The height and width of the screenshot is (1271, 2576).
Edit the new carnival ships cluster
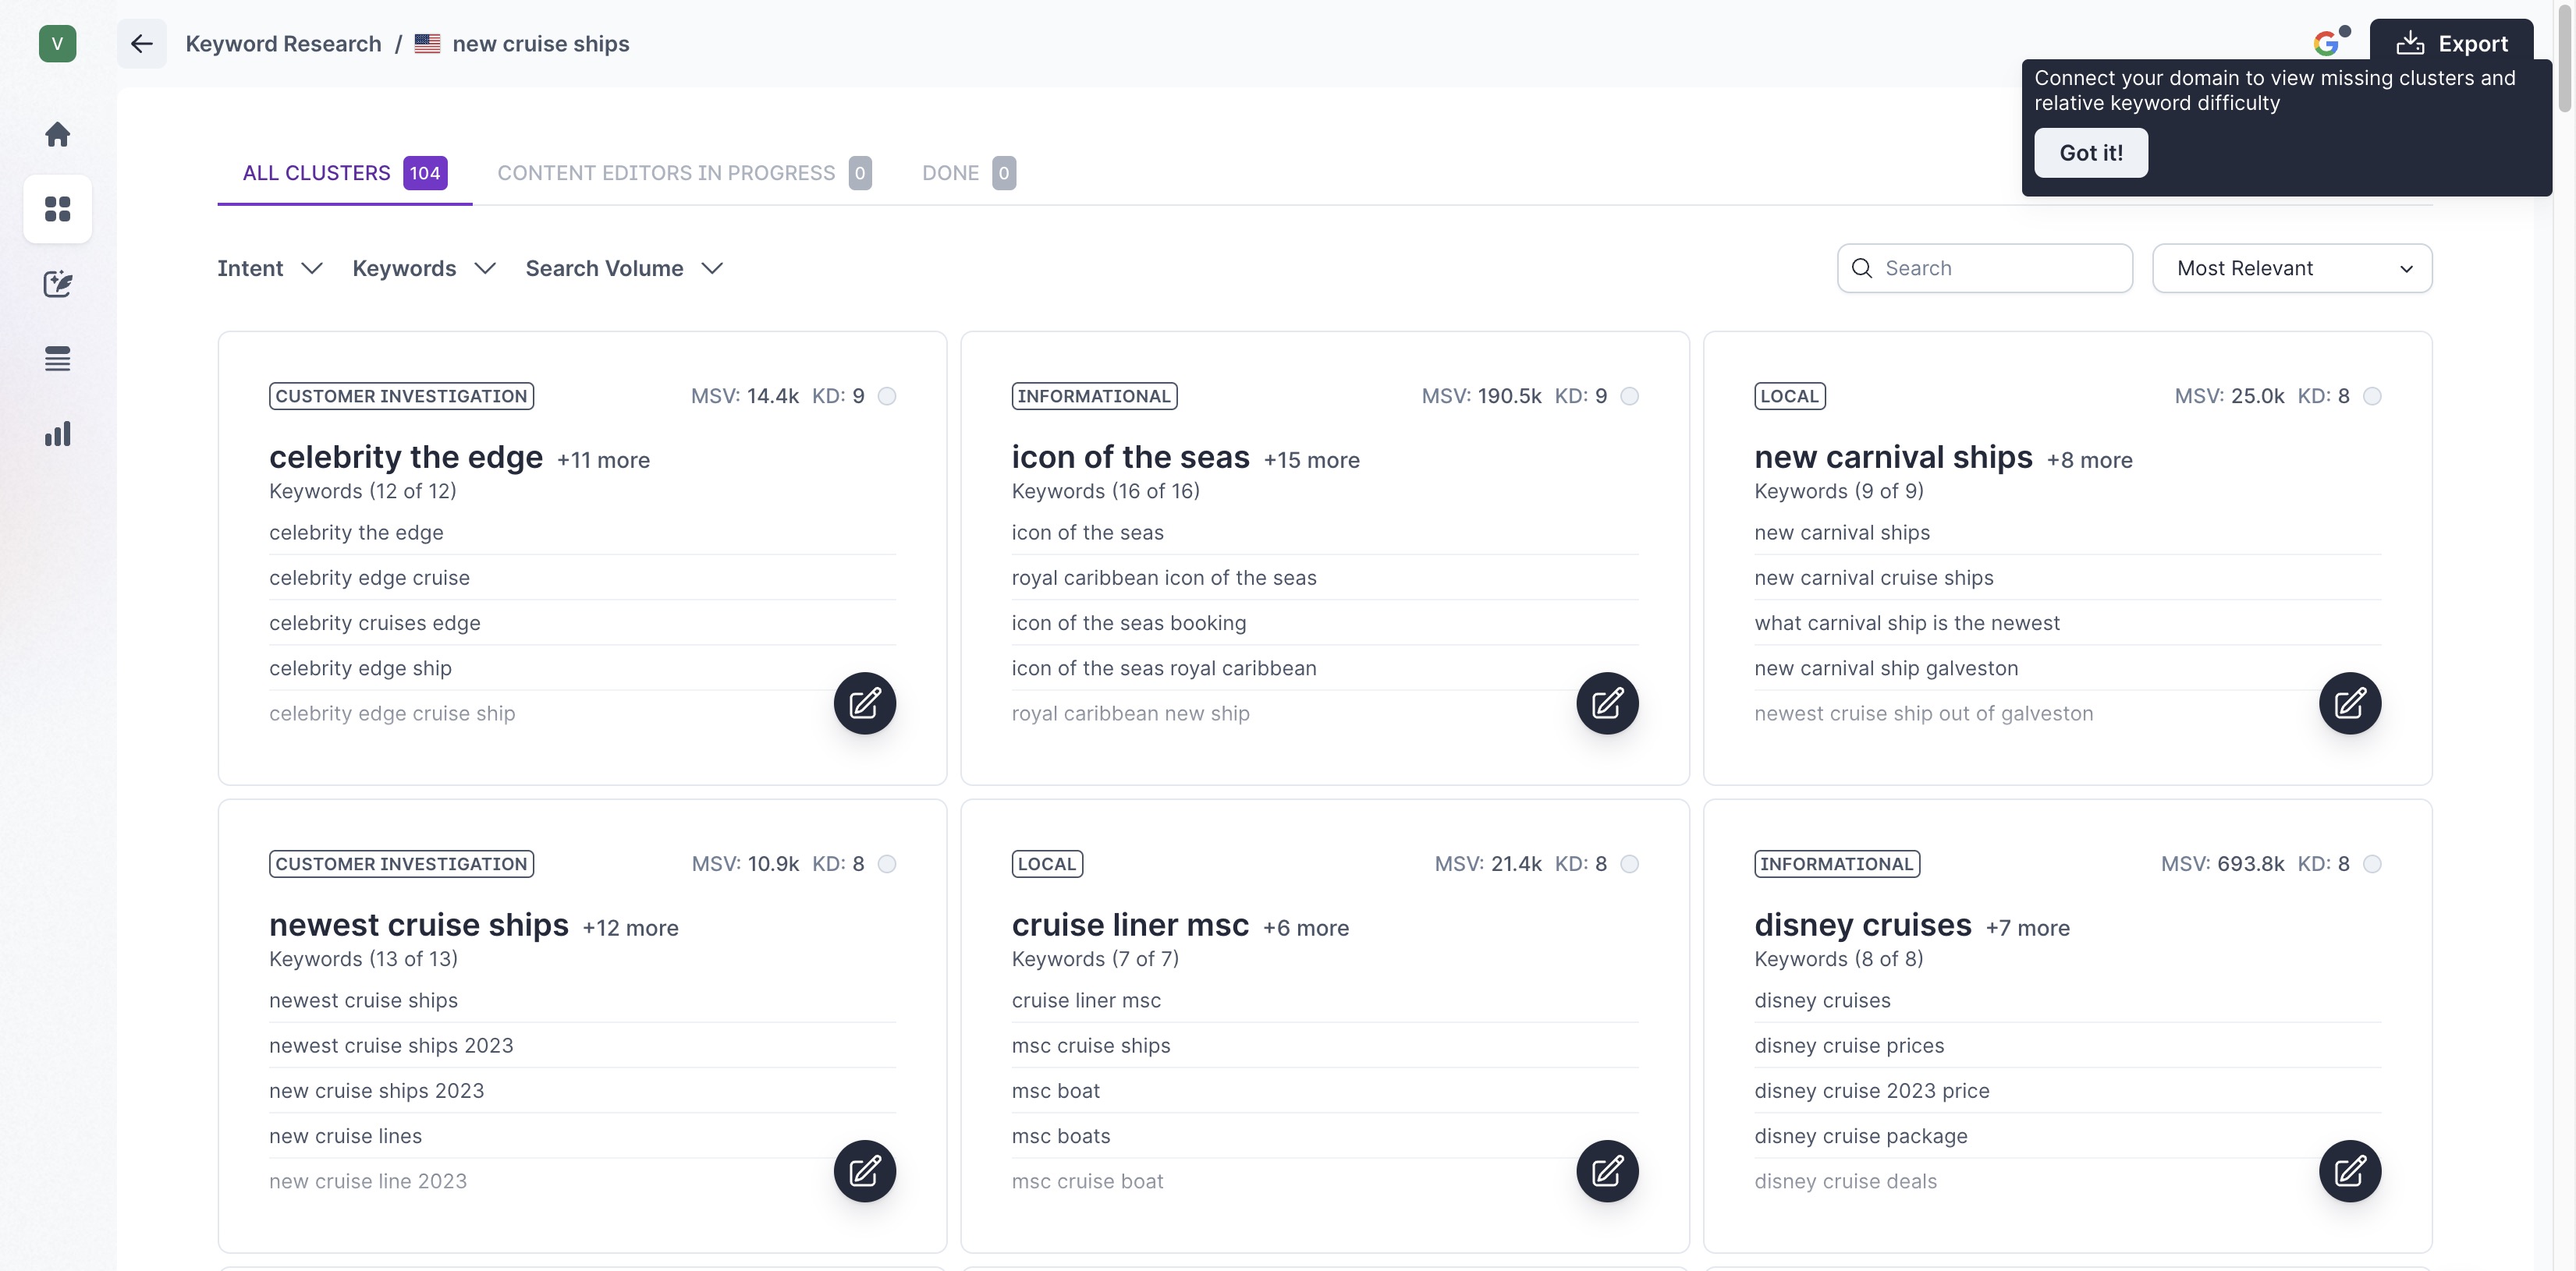pyautogui.click(x=2350, y=703)
